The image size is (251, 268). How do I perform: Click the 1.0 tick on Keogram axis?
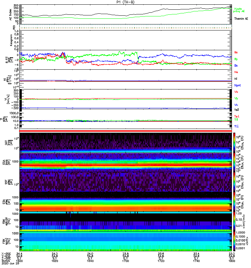16,31
